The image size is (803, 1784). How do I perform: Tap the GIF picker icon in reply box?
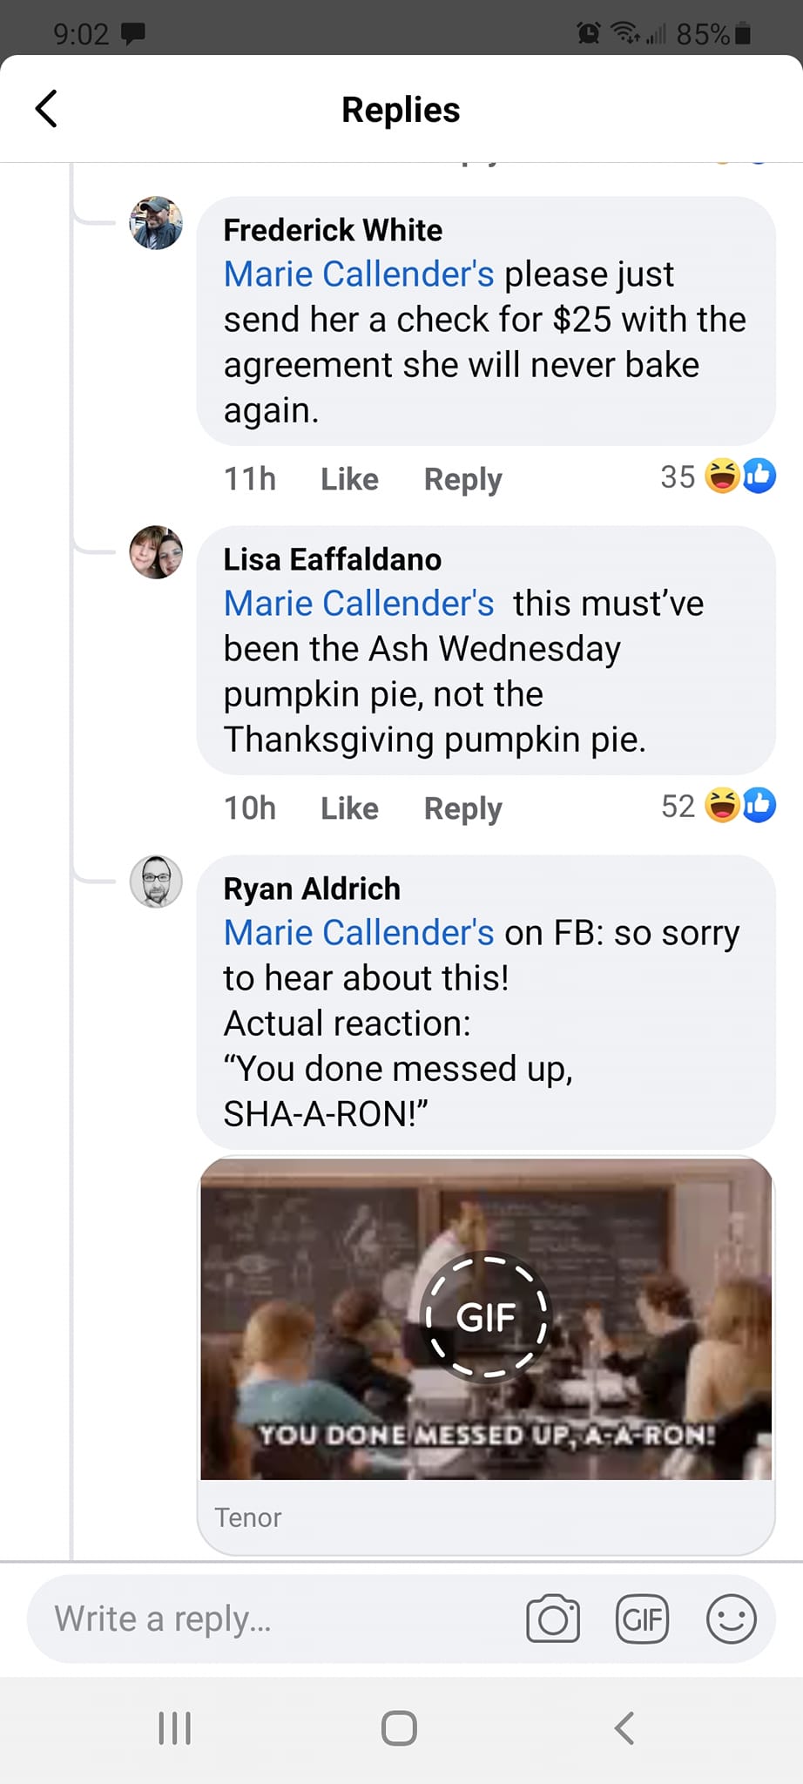tap(642, 1619)
